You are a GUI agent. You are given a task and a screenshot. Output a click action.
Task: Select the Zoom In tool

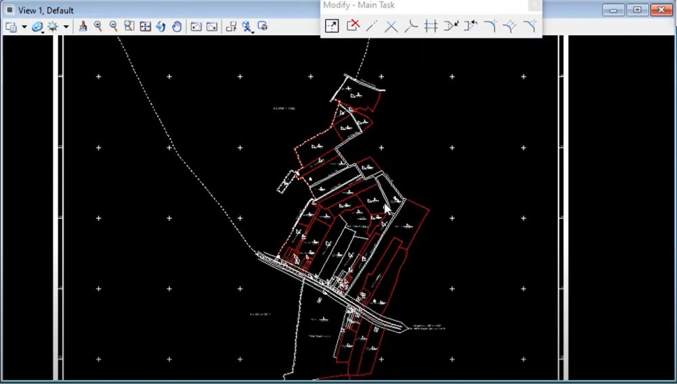click(x=98, y=27)
